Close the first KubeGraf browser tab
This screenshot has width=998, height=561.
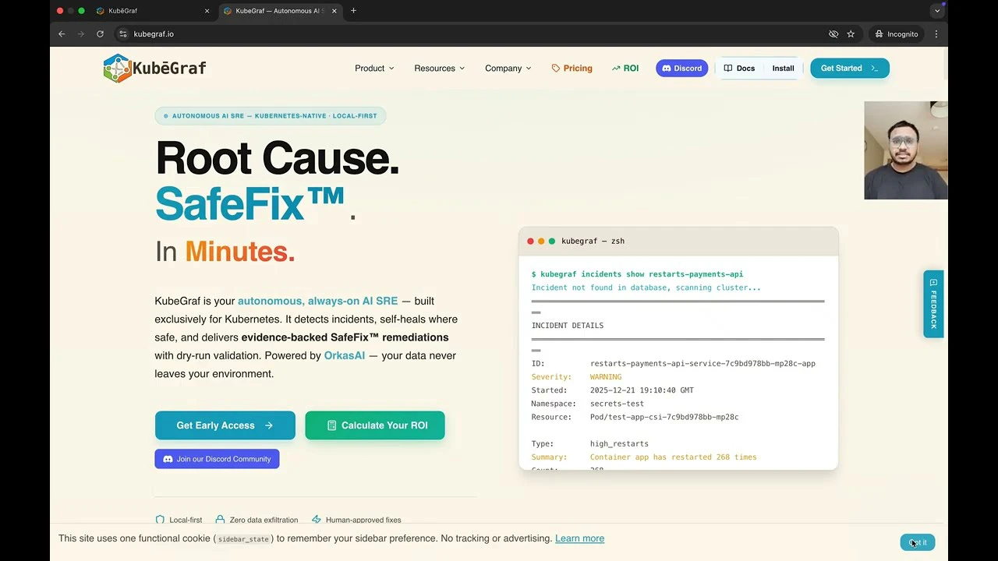[x=207, y=11]
